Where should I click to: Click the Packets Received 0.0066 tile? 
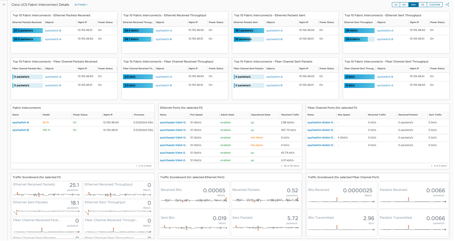pos(414,195)
